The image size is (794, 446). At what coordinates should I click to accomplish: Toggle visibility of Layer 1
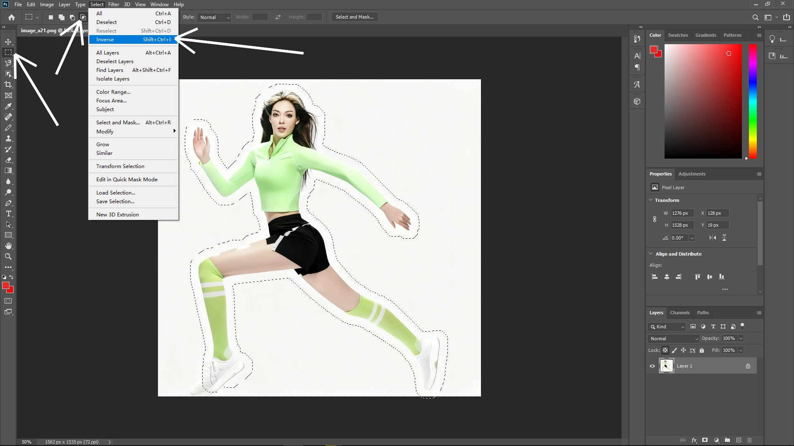(x=652, y=365)
